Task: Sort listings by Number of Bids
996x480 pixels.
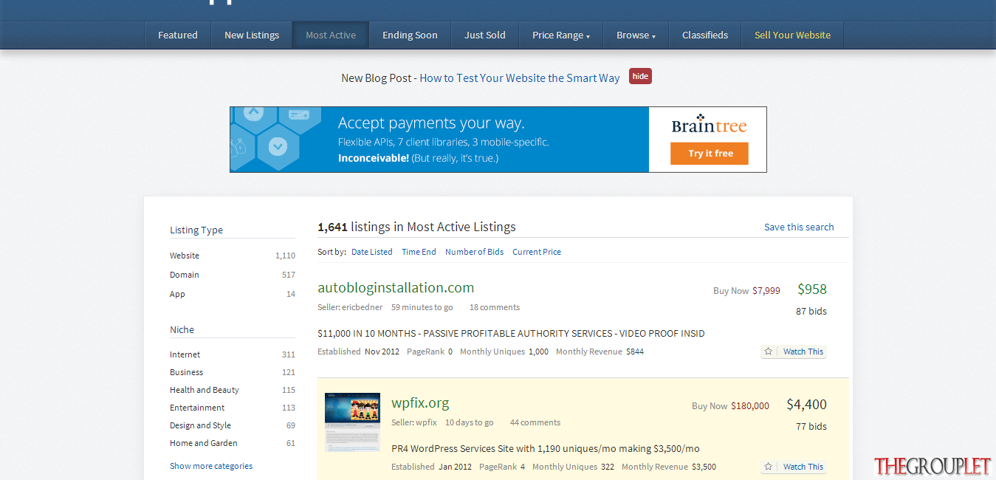Action: [x=474, y=252]
